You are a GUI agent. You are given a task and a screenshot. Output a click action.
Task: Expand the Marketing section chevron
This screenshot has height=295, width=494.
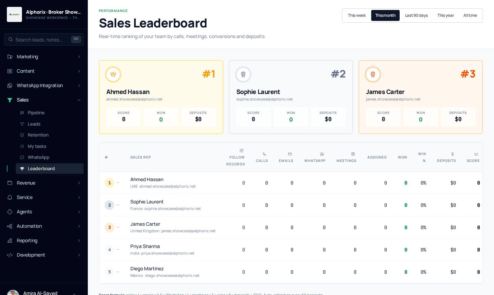[79, 57]
